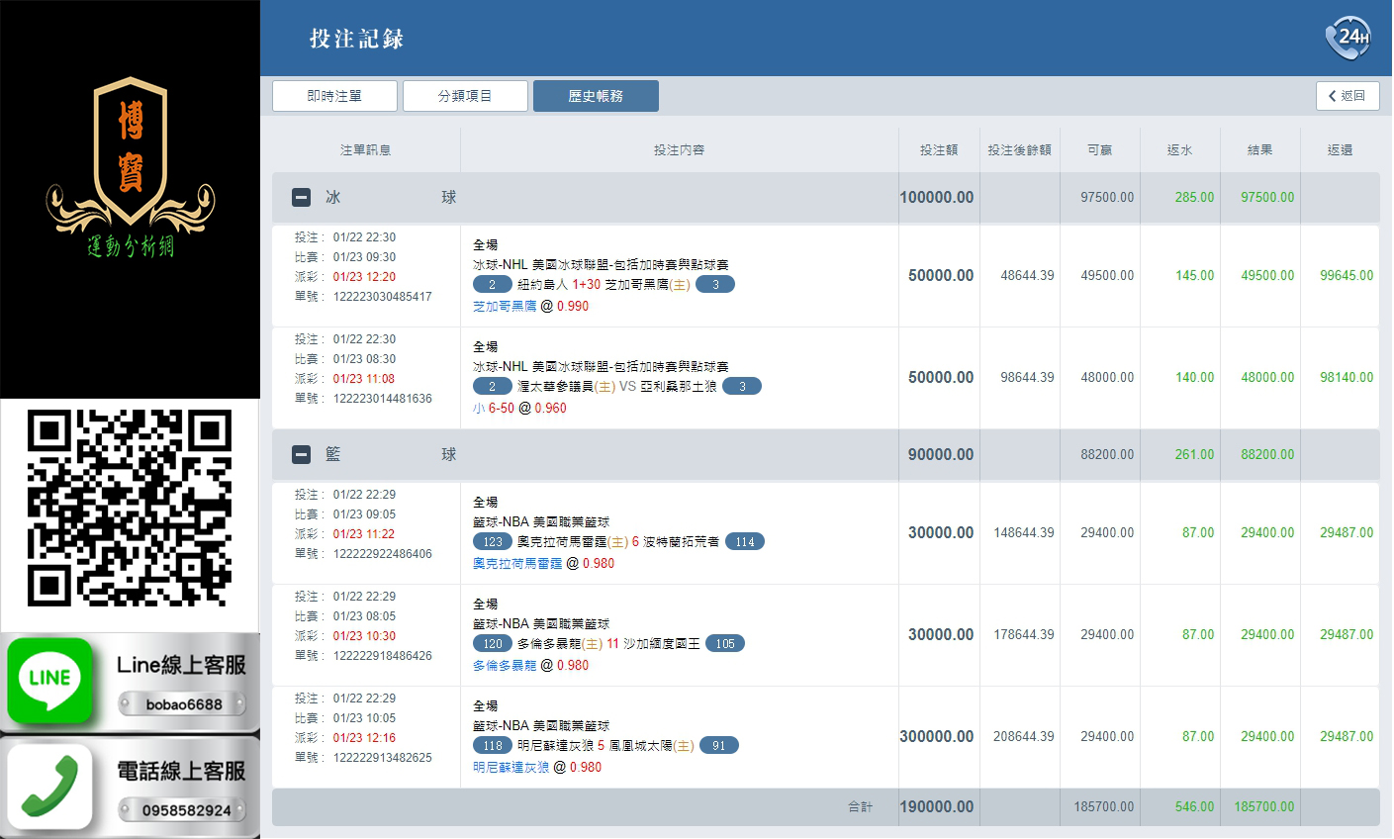1394x839 pixels.
Task: Switch to the 分類項目 tab
Action: tap(465, 96)
